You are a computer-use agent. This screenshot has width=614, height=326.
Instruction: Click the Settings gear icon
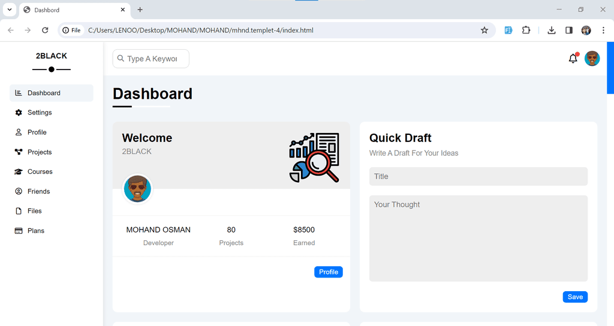[19, 113]
